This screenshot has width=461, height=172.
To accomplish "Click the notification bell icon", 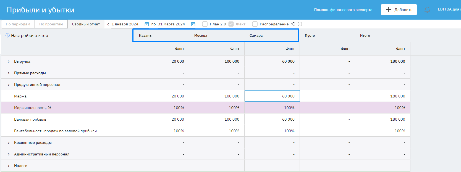I will tap(427, 10).
